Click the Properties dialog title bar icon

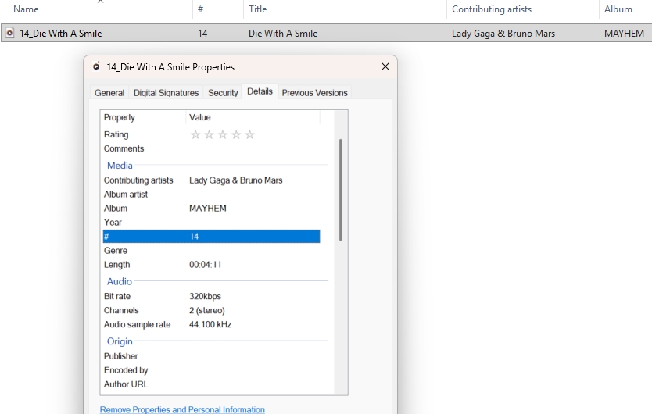click(x=96, y=66)
